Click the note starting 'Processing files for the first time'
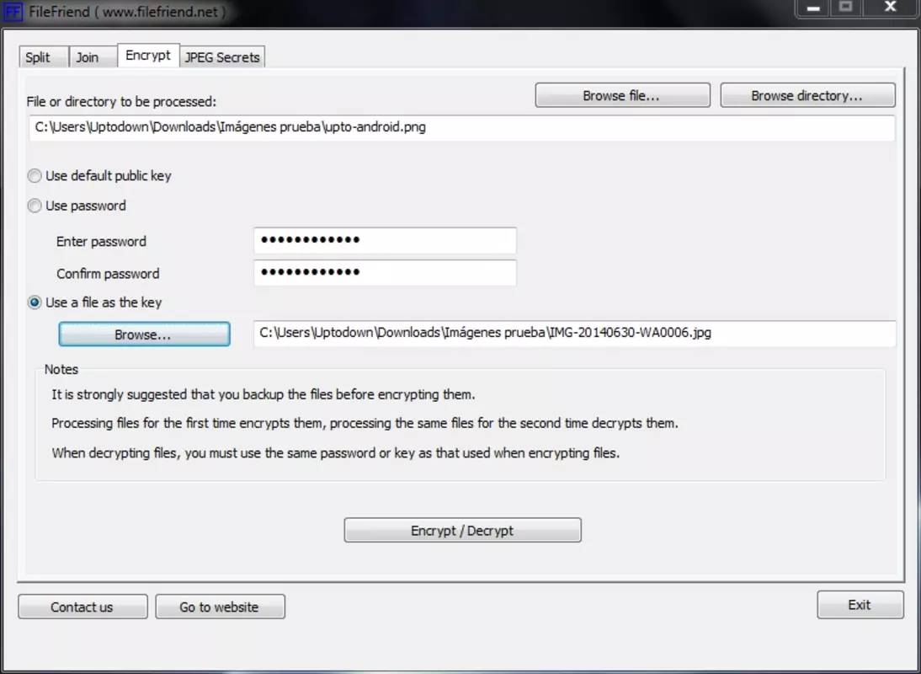 click(x=365, y=423)
